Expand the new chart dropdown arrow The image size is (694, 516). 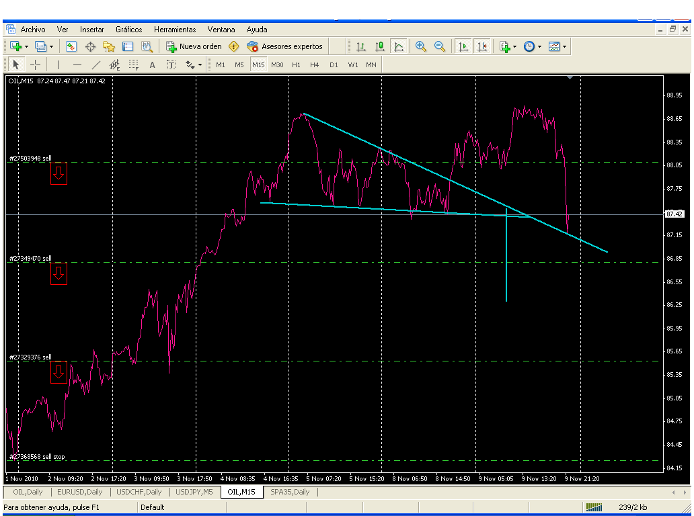(x=26, y=46)
